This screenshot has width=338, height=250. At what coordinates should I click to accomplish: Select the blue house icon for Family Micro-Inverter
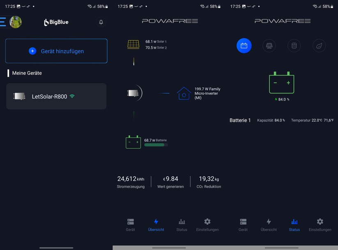(x=184, y=93)
